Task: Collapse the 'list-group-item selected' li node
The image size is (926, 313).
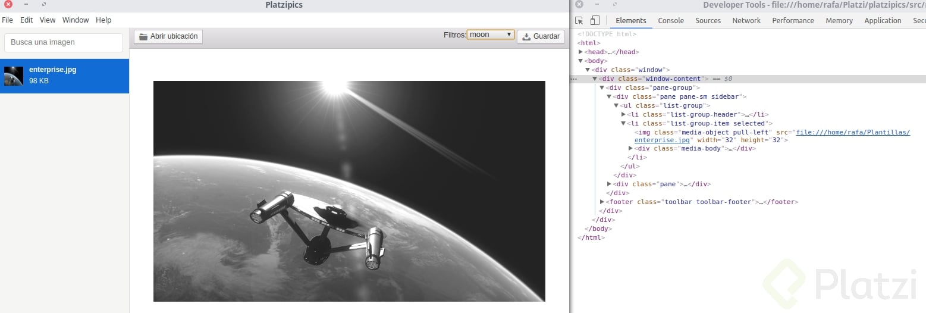Action: pyautogui.click(x=623, y=123)
